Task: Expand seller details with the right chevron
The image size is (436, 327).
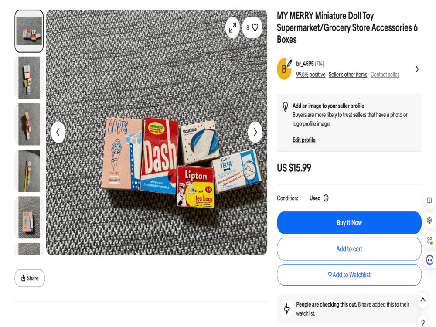Action: coord(417,69)
